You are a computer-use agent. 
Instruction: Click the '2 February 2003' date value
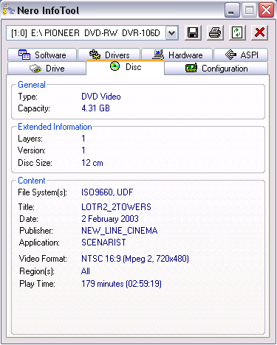pos(110,219)
